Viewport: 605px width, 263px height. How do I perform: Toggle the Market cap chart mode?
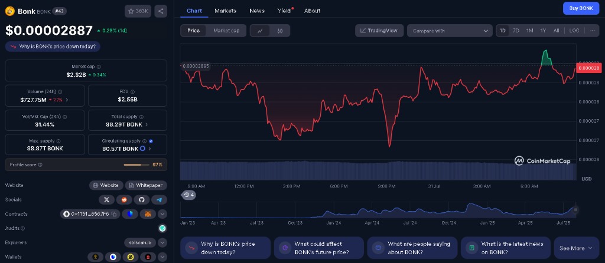tap(226, 31)
